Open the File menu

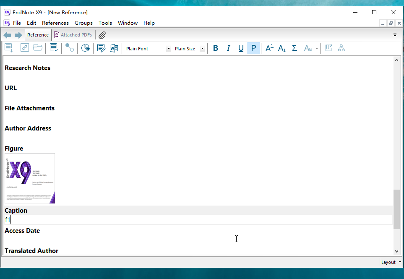coord(17,23)
